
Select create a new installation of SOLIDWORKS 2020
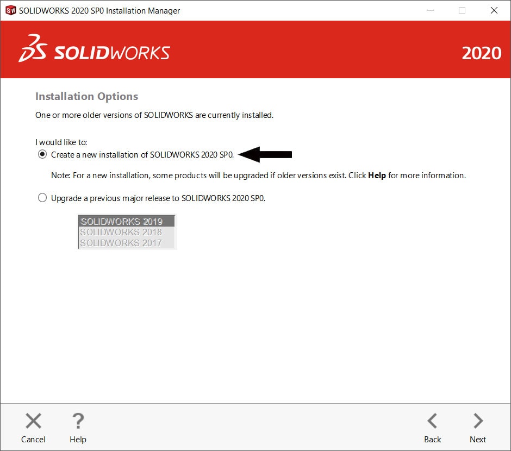pos(42,154)
